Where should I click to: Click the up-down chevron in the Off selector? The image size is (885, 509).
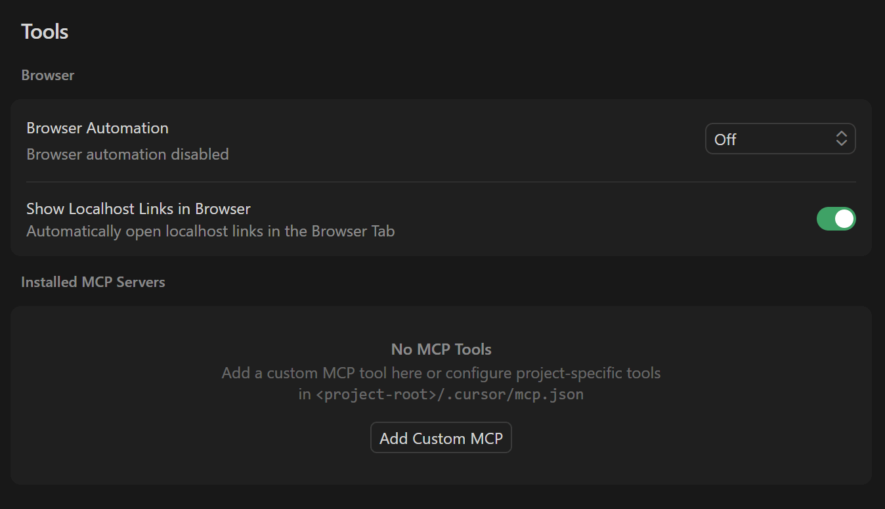(x=842, y=139)
